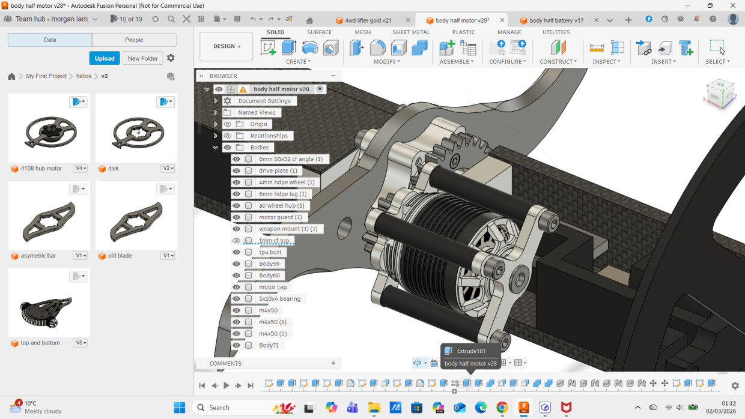Select the Revolve tool

(x=310, y=47)
